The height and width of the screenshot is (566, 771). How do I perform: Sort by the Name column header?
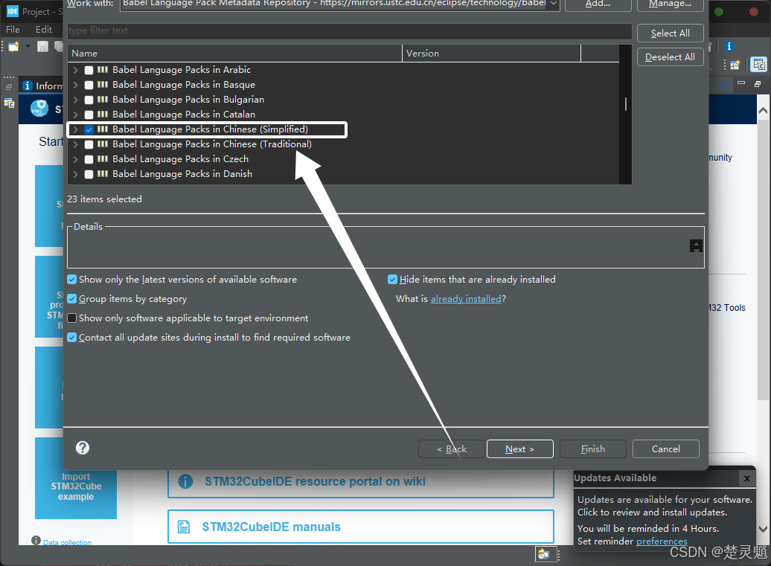tap(234, 53)
